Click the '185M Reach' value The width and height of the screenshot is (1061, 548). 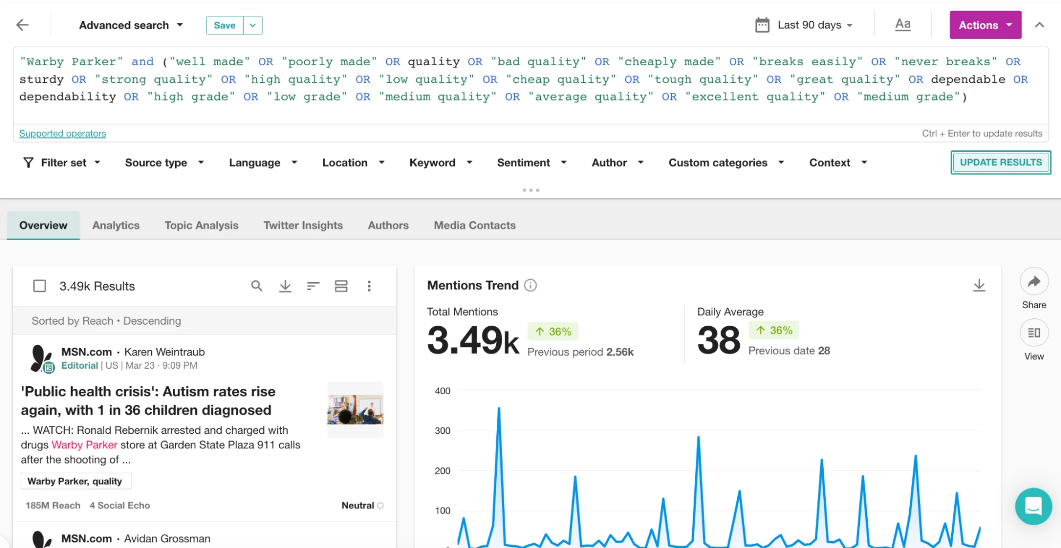[53, 506]
